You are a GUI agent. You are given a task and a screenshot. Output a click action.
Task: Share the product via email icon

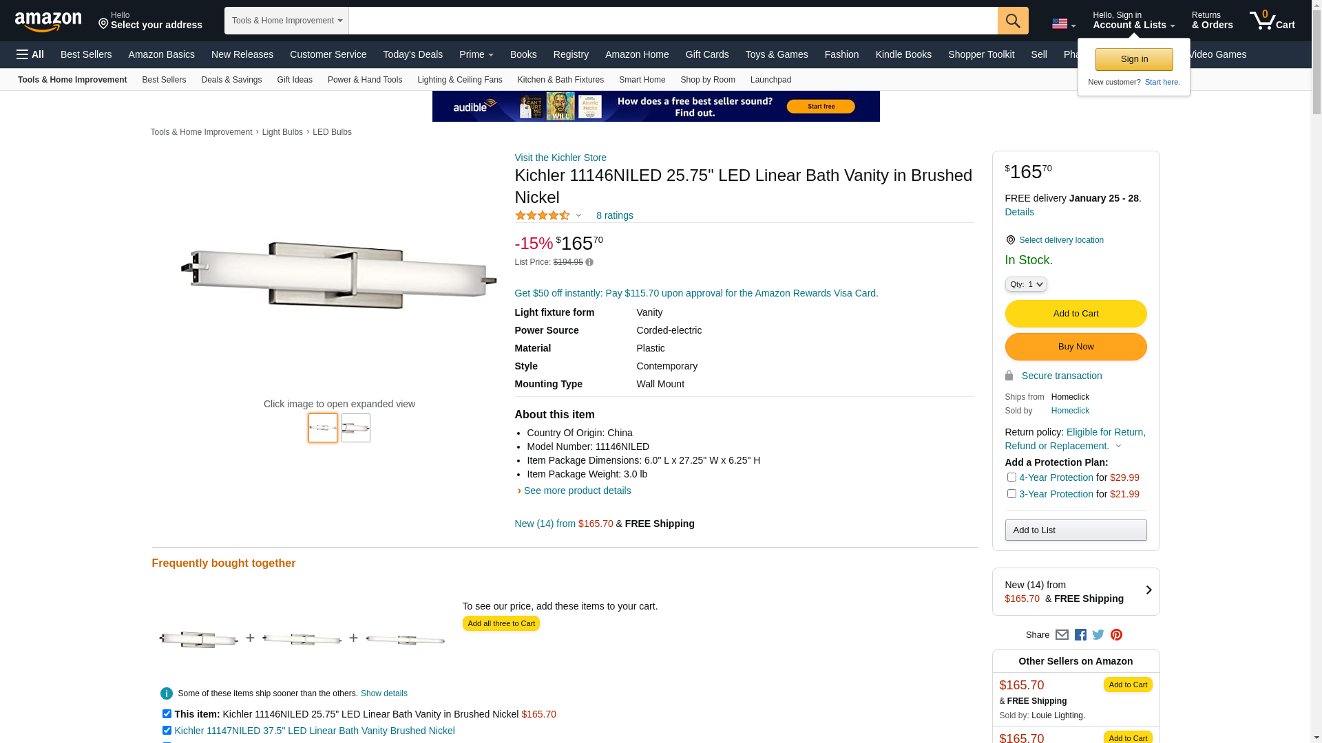[1062, 635]
